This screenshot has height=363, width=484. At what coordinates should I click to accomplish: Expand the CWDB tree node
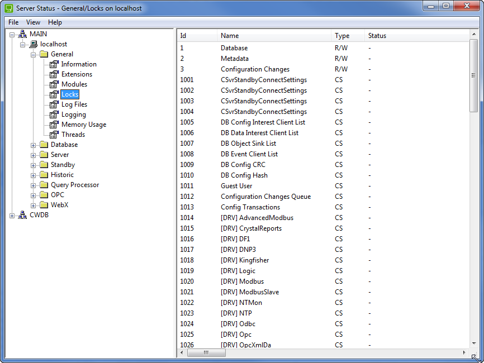[12, 216]
